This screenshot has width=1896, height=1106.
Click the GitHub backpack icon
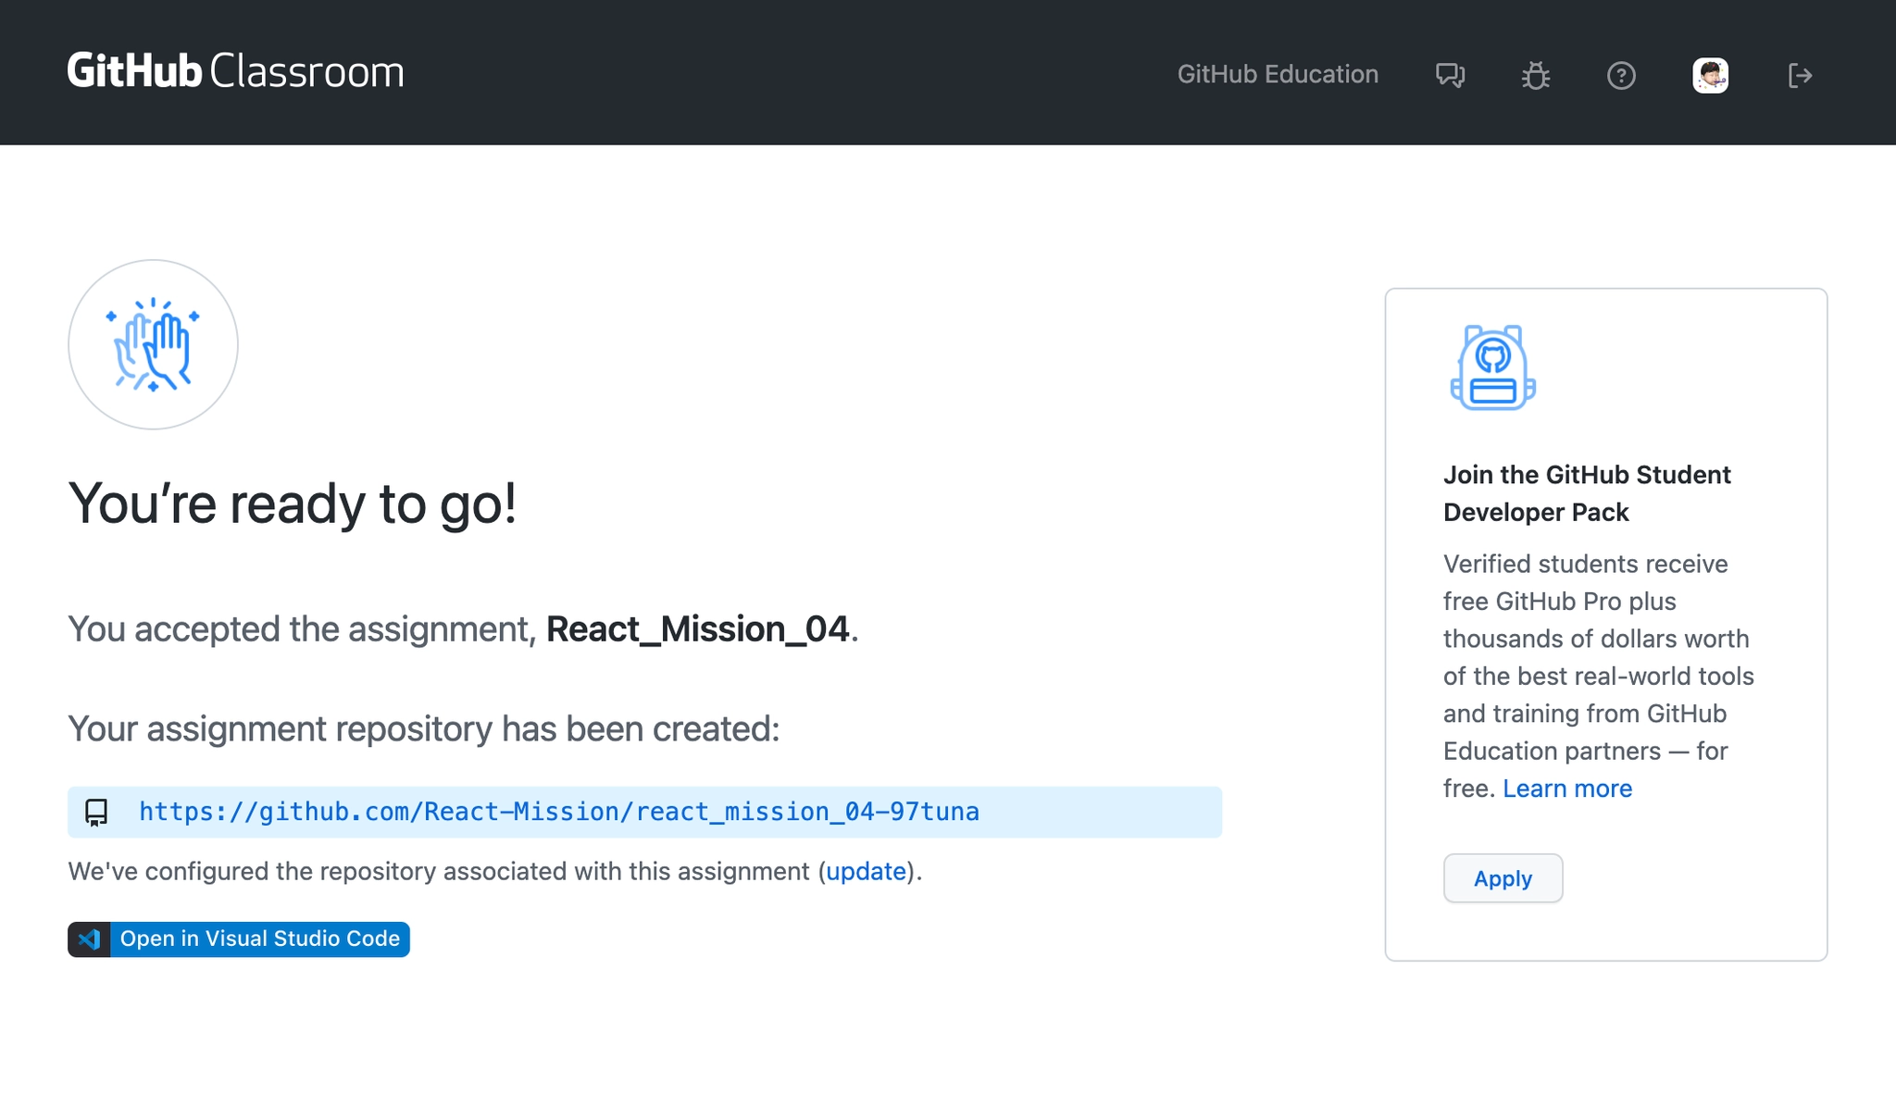pyautogui.click(x=1492, y=367)
